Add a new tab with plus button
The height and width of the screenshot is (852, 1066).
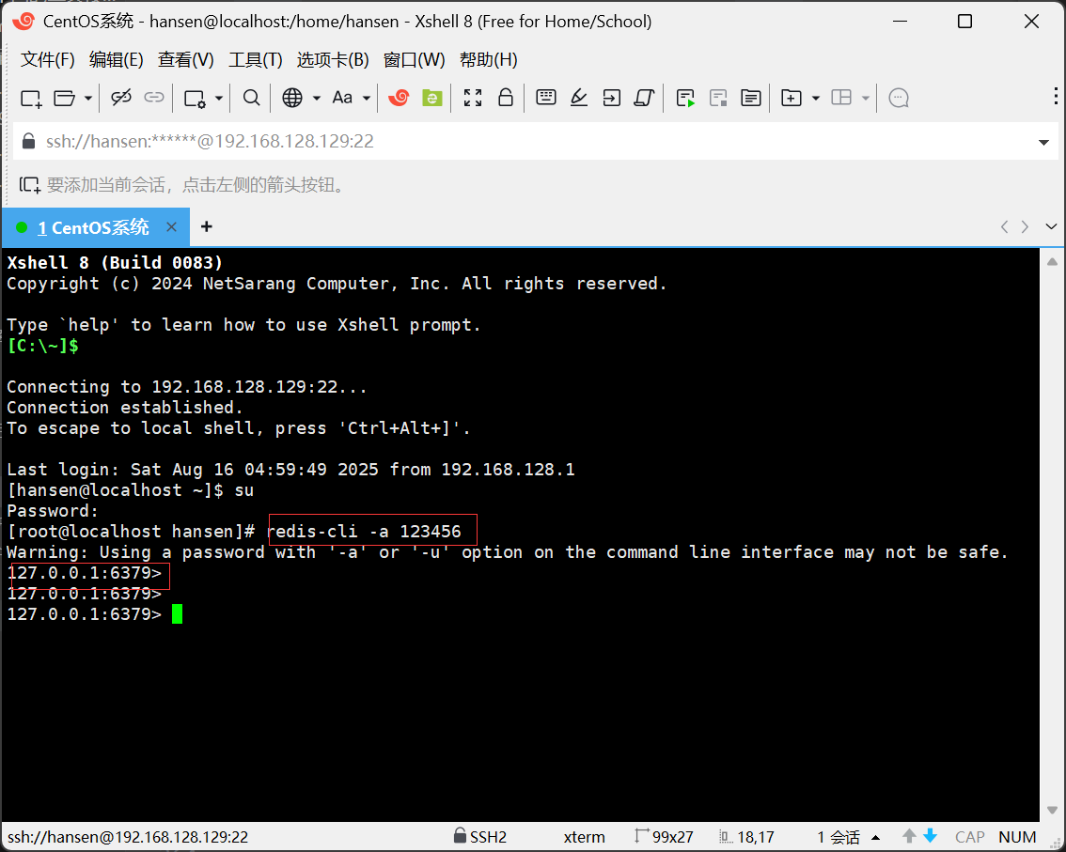tap(207, 226)
